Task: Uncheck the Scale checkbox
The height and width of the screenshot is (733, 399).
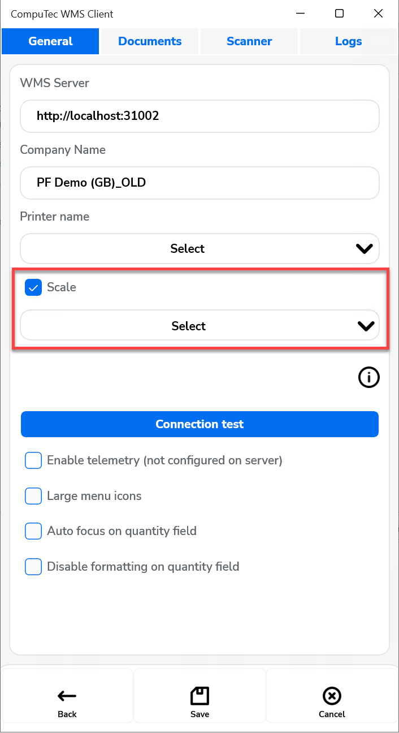Action: [x=33, y=287]
